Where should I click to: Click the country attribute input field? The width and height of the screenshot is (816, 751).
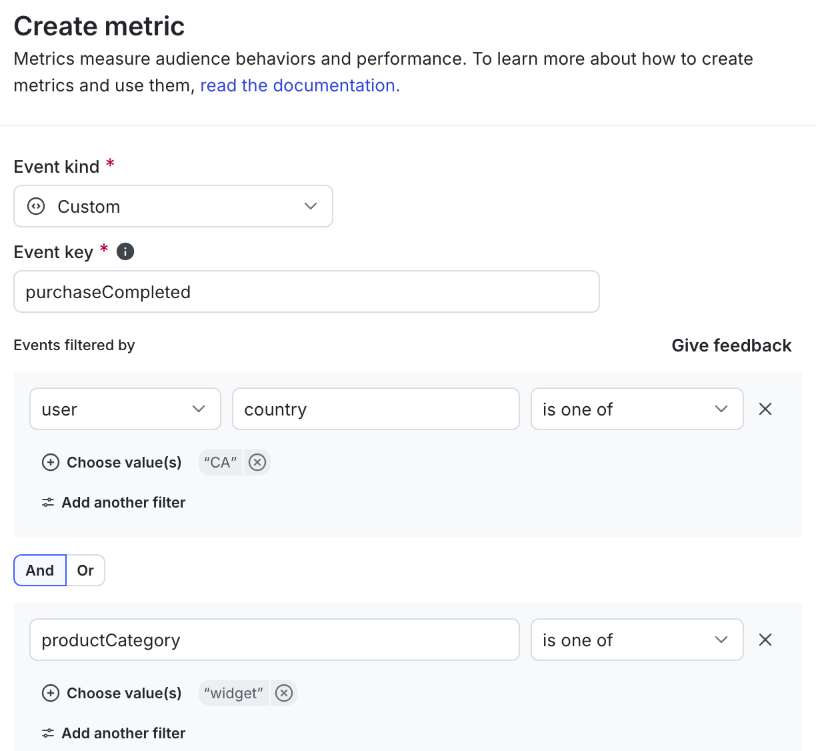click(x=375, y=409)
